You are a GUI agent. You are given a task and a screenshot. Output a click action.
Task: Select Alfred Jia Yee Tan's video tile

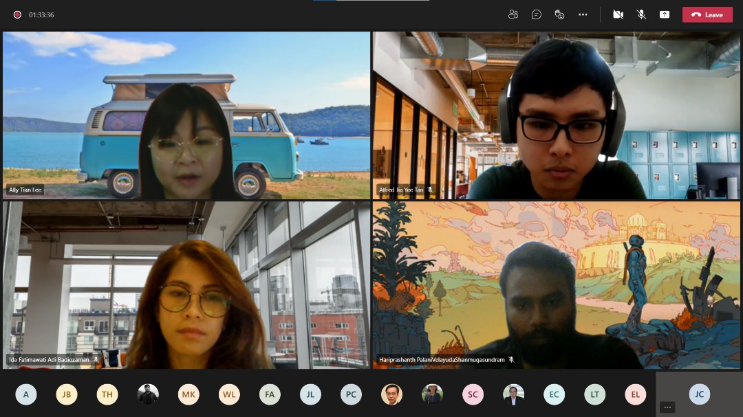coord(557,115)
